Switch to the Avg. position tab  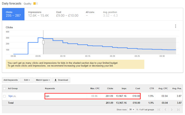pyautogui.click(x=110, y=14)
